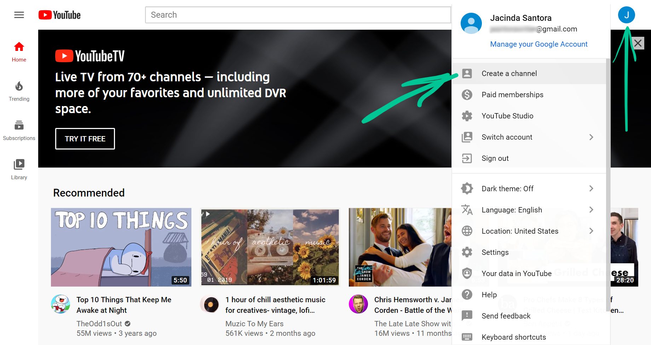Click the J account avatar at top right
Screen dimensions: 651x345
(x=627, y=15)
